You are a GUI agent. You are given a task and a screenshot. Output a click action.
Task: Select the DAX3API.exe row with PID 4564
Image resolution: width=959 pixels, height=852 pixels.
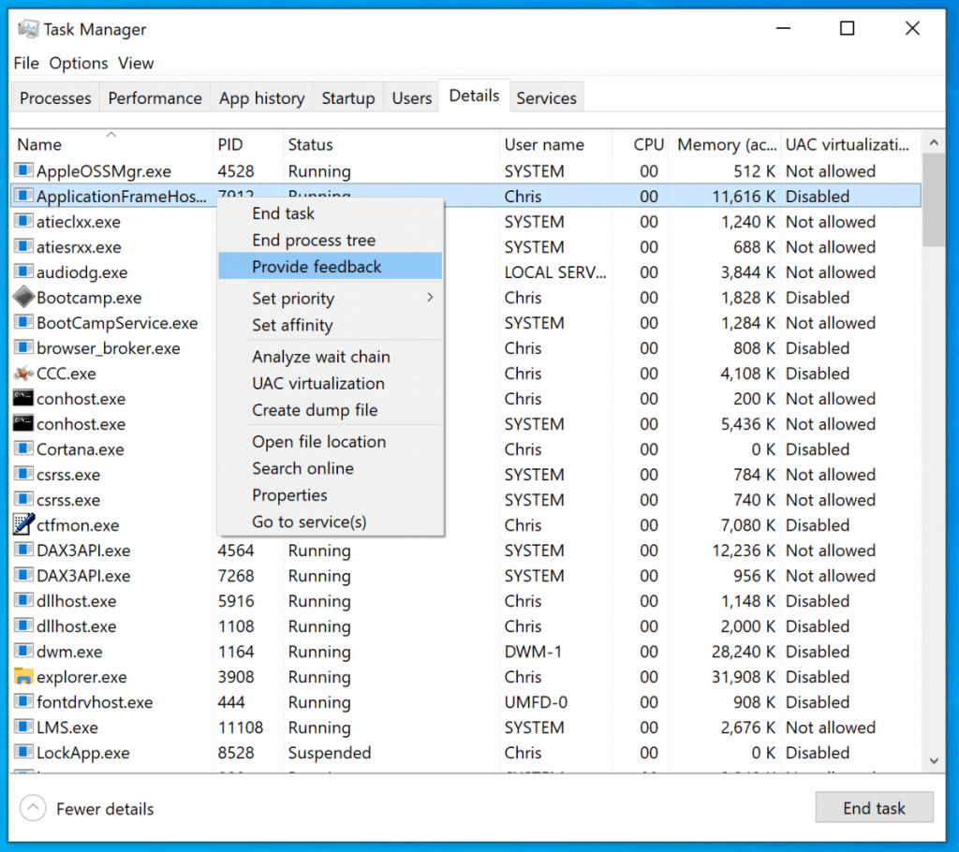click(x=466, y=550)
